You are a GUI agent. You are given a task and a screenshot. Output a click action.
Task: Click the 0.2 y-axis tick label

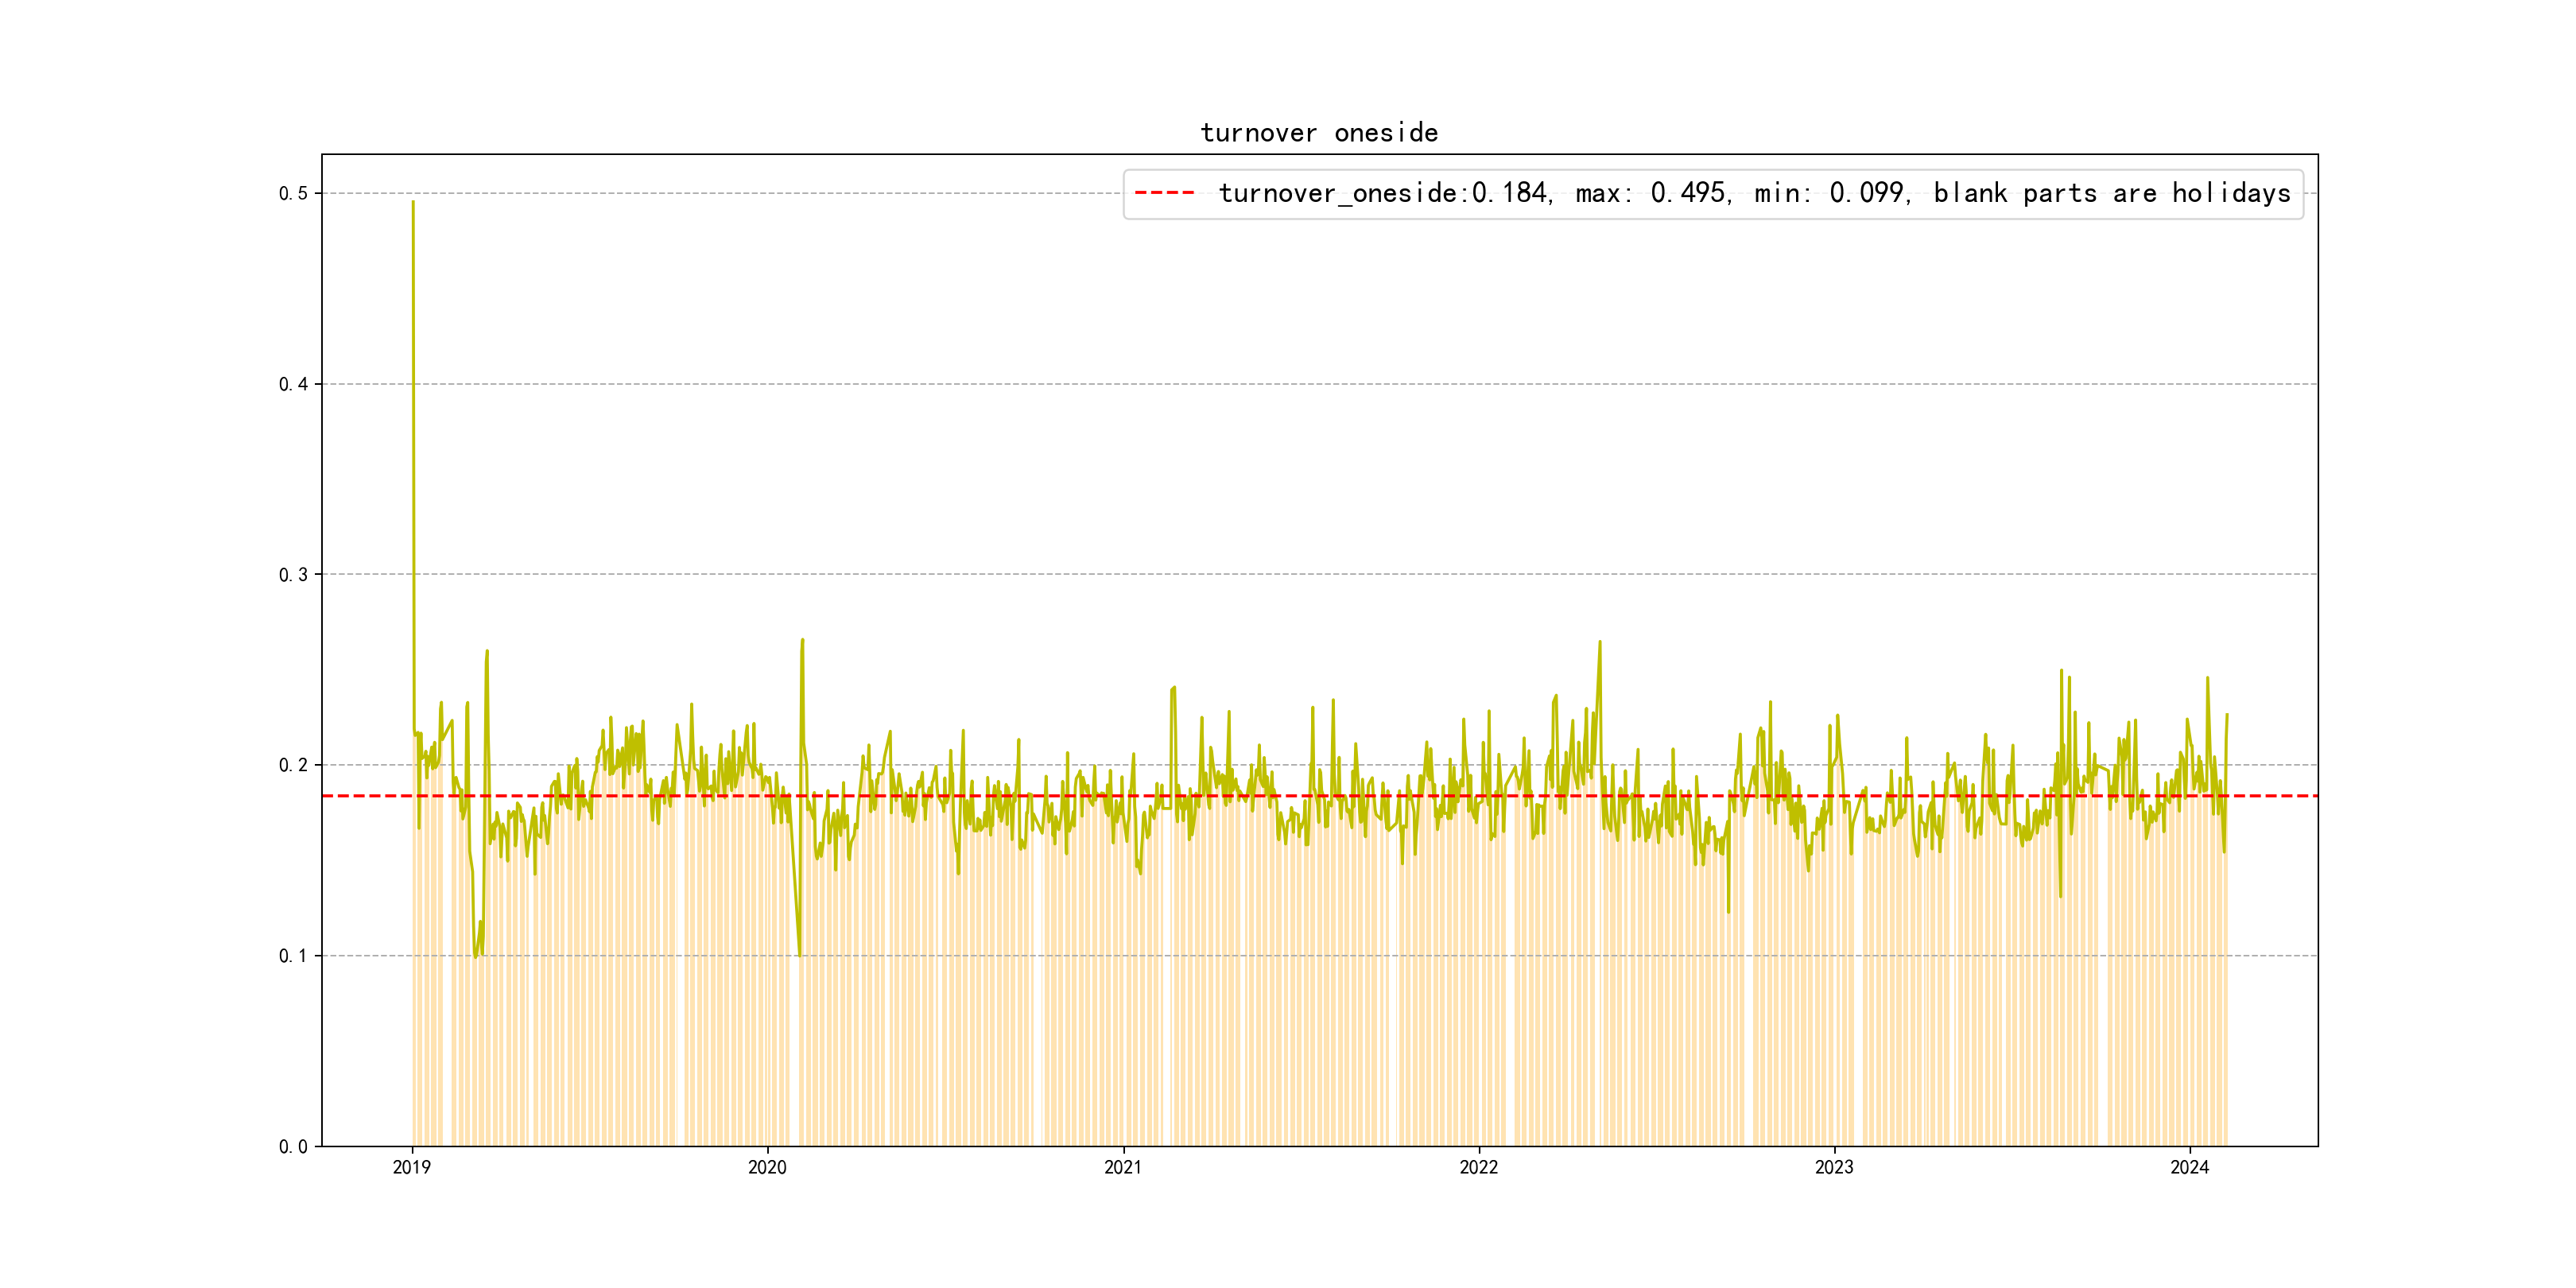click(x=292, y=765)
